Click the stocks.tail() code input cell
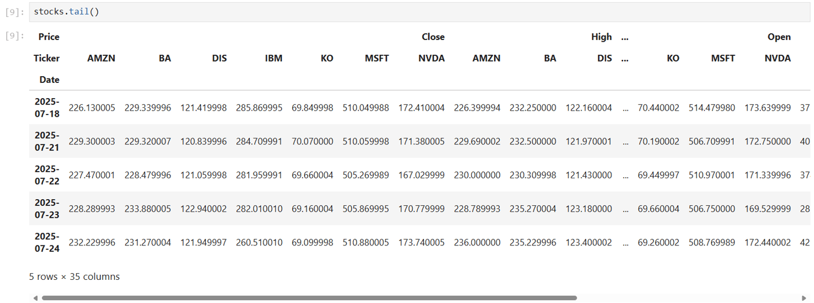The image size is (814, 303). 419,12
